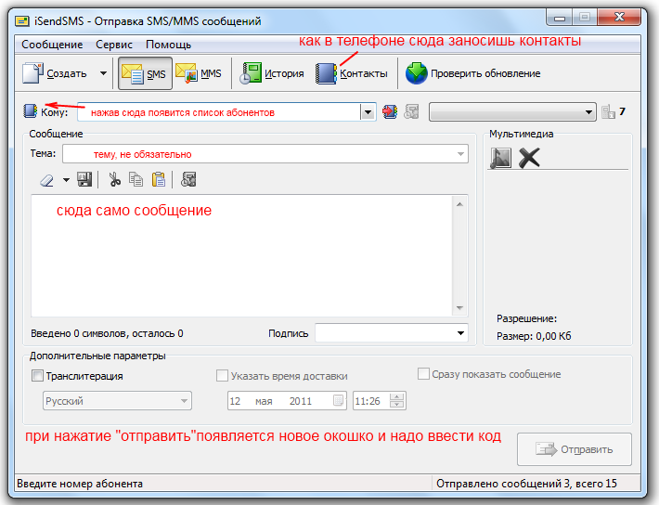This screenshot has height=505, width=659.
Task: Open the eraser tool dropdown arrow
Action: 66,180
